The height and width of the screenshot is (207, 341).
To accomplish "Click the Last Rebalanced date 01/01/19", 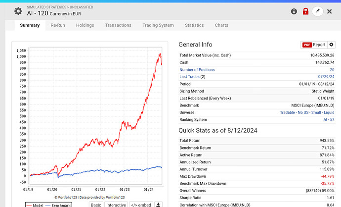I will [326, 98].
